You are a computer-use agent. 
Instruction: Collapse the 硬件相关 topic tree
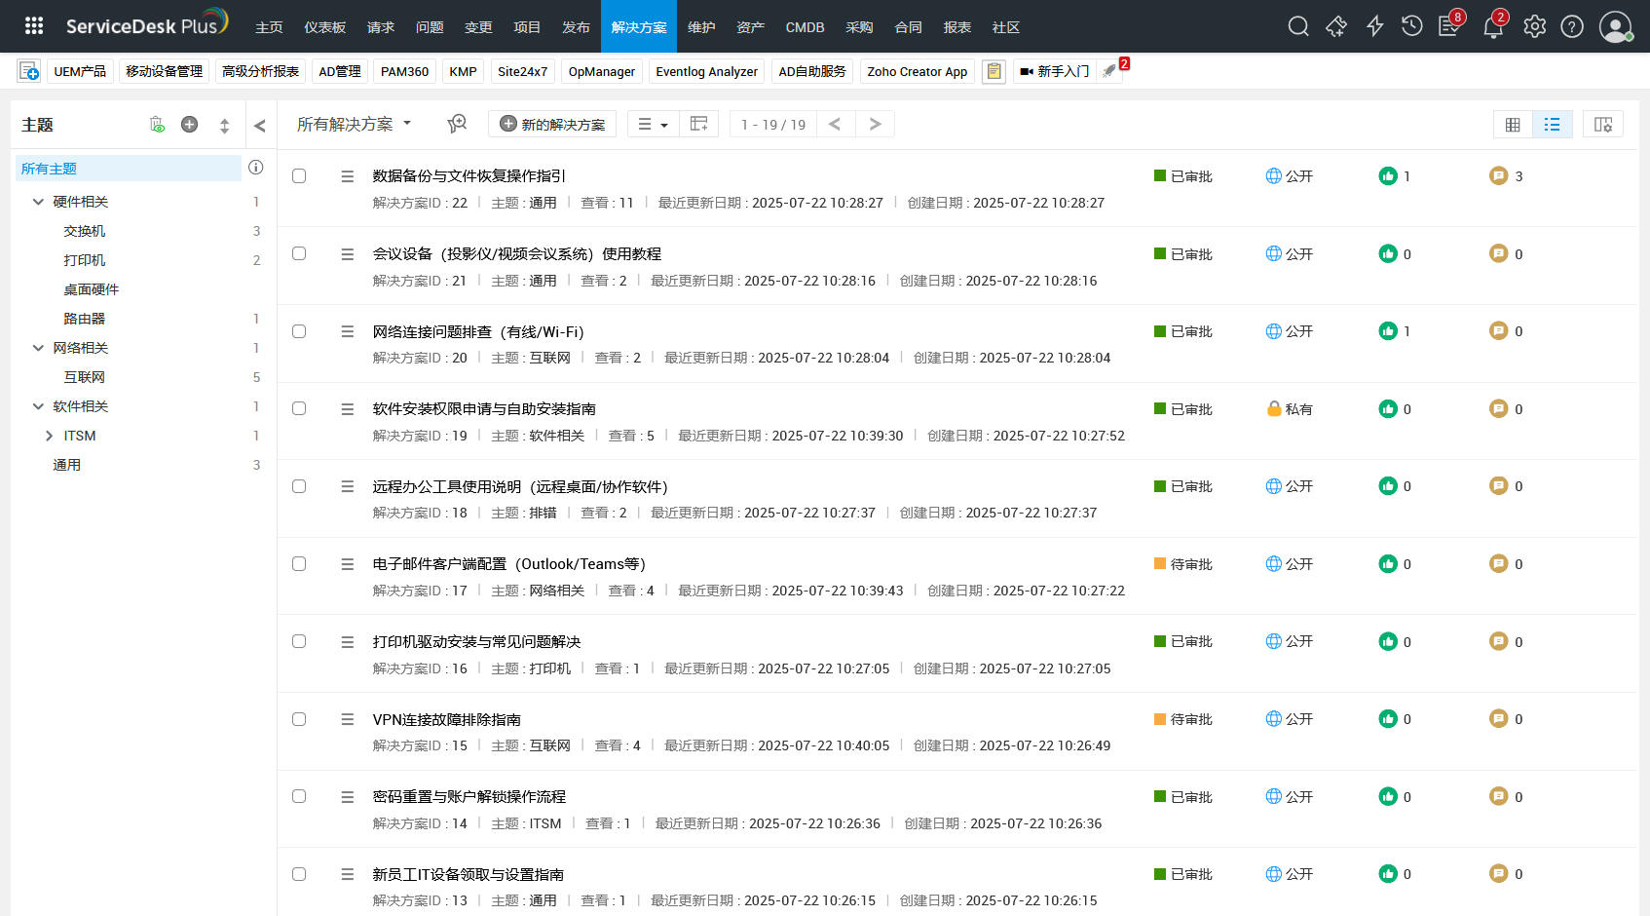[37, 202]
